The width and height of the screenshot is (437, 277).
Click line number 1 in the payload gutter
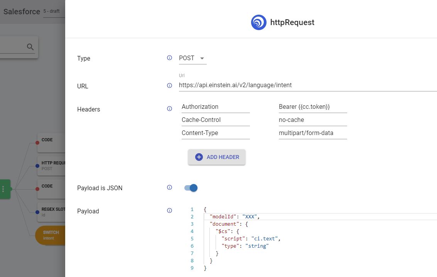[x=192, y=209]
